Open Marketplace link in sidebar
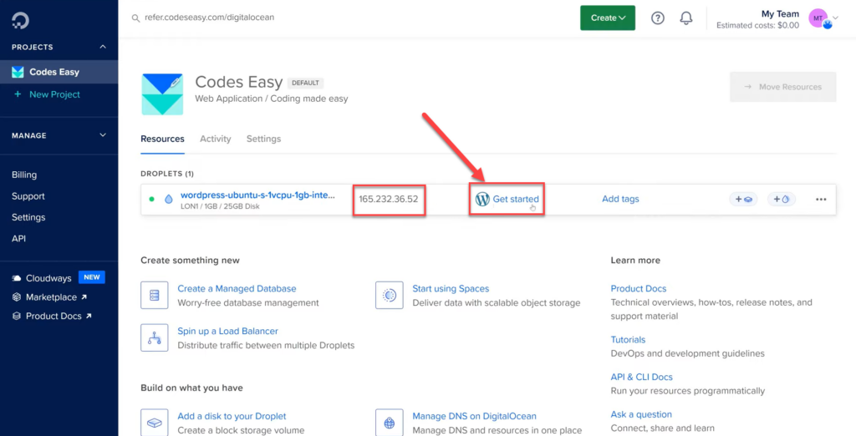This screenshot has height=436, width=856. pyautogui.click(x=51, y=297)
